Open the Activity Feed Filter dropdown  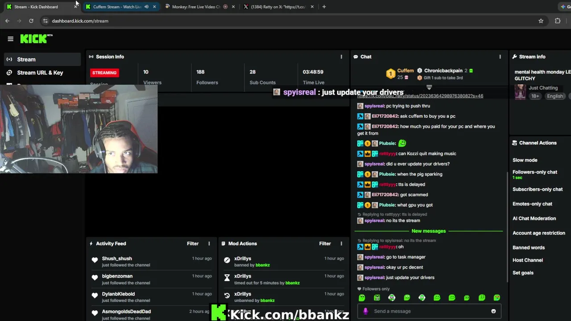pyautogui.click(x=193, y=243)
